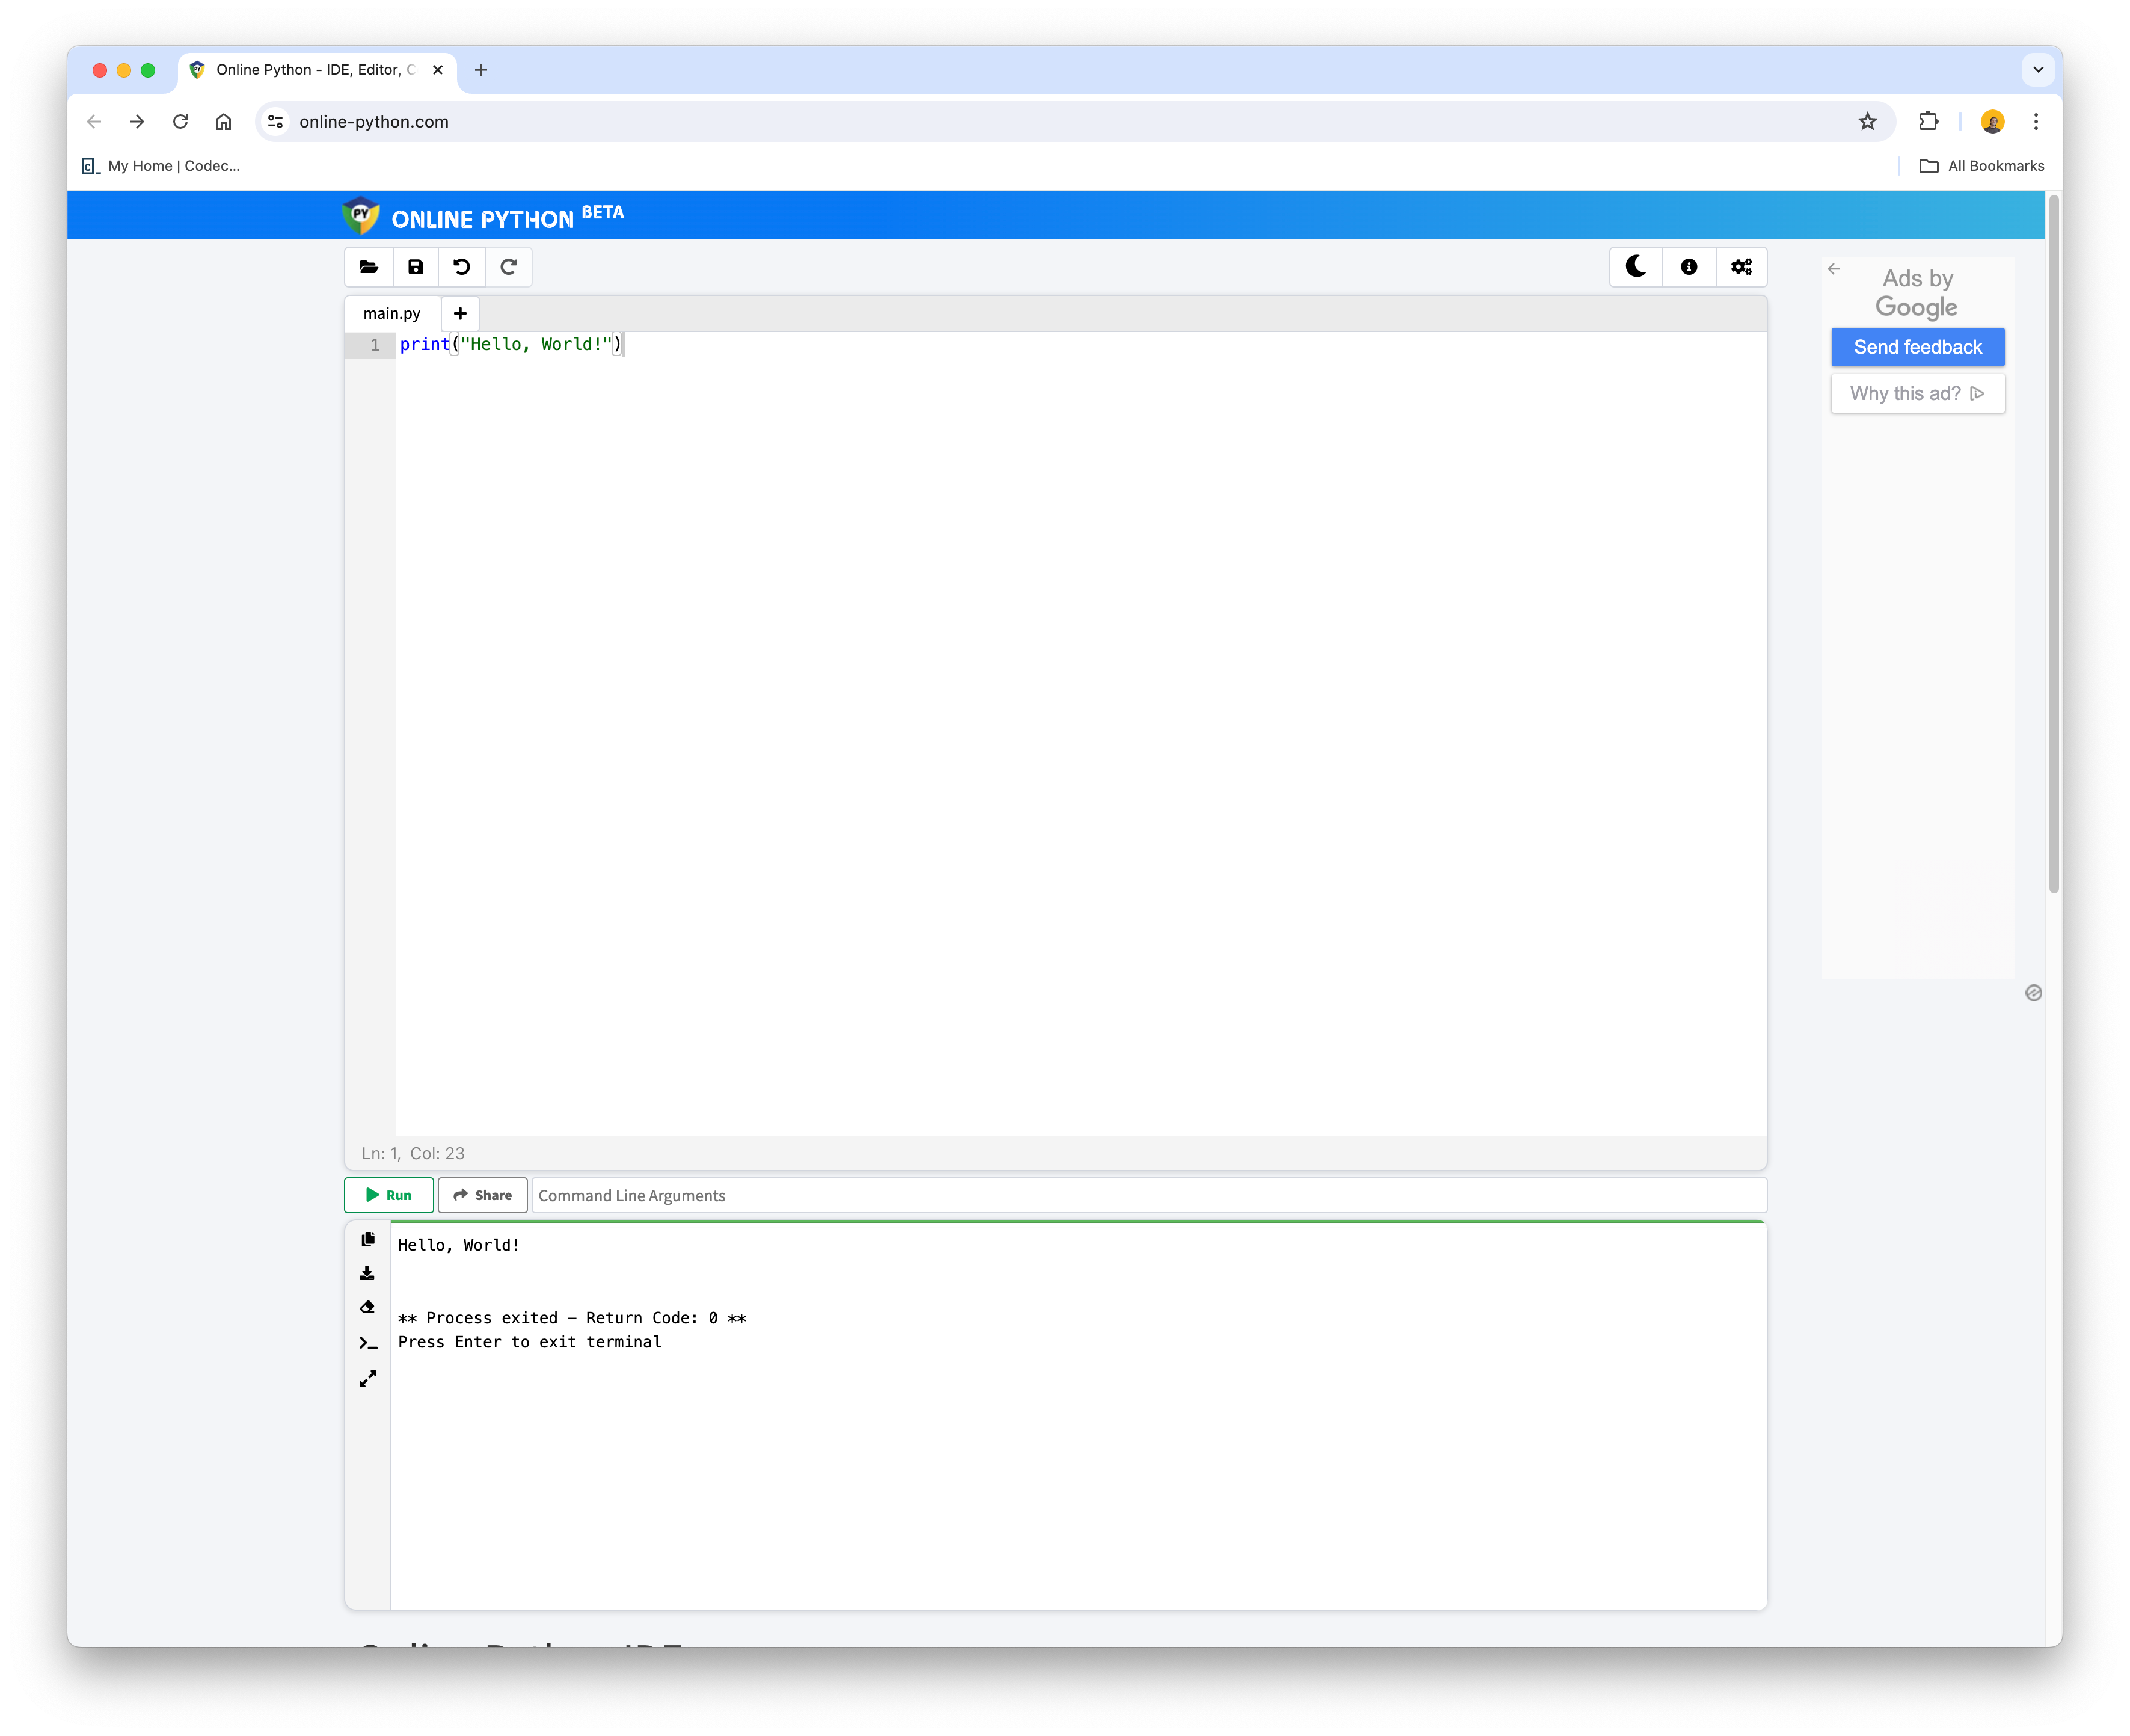This screenshot has width=2130, height=1736.
Task: Toggle dark mode with the moon icon
Action: [x=1636, y=267]
